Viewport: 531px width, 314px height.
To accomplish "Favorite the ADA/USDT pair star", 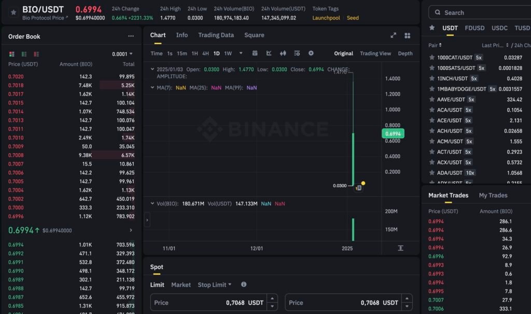I will 432,173.
